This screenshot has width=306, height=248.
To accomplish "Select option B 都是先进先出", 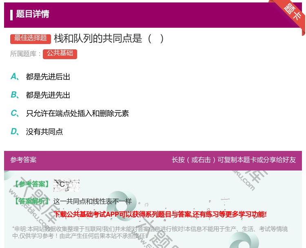I will [x=40, y=95].
